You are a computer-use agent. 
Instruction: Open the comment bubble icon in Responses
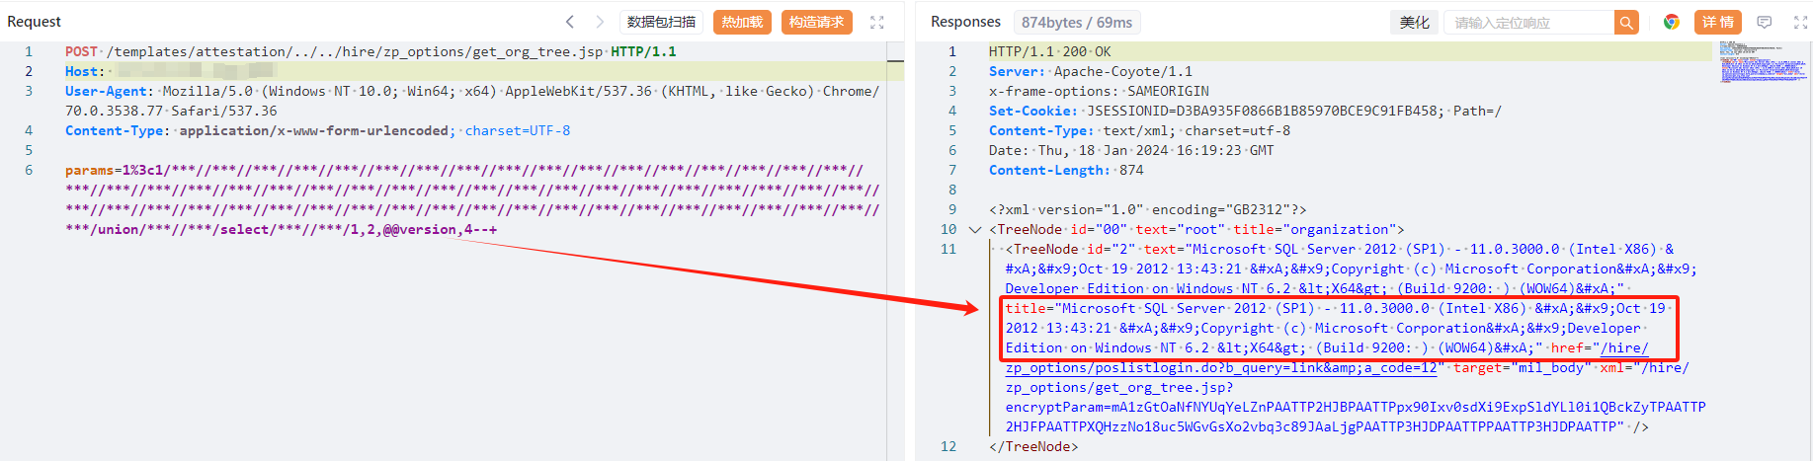1765,22
